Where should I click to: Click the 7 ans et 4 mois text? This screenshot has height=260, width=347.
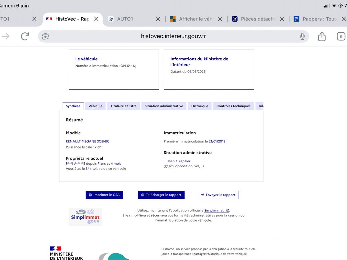pyautogui.click(x=109, y=164)
